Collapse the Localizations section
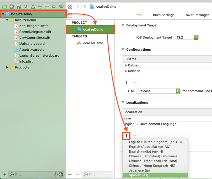The image size is (212, 179). coord(123,103)
